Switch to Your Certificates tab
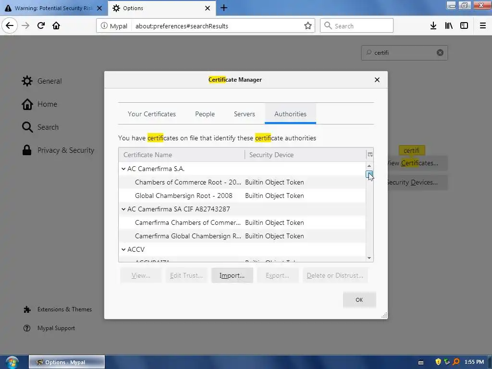The image size is (492, 369). click(x=151, y=114)
